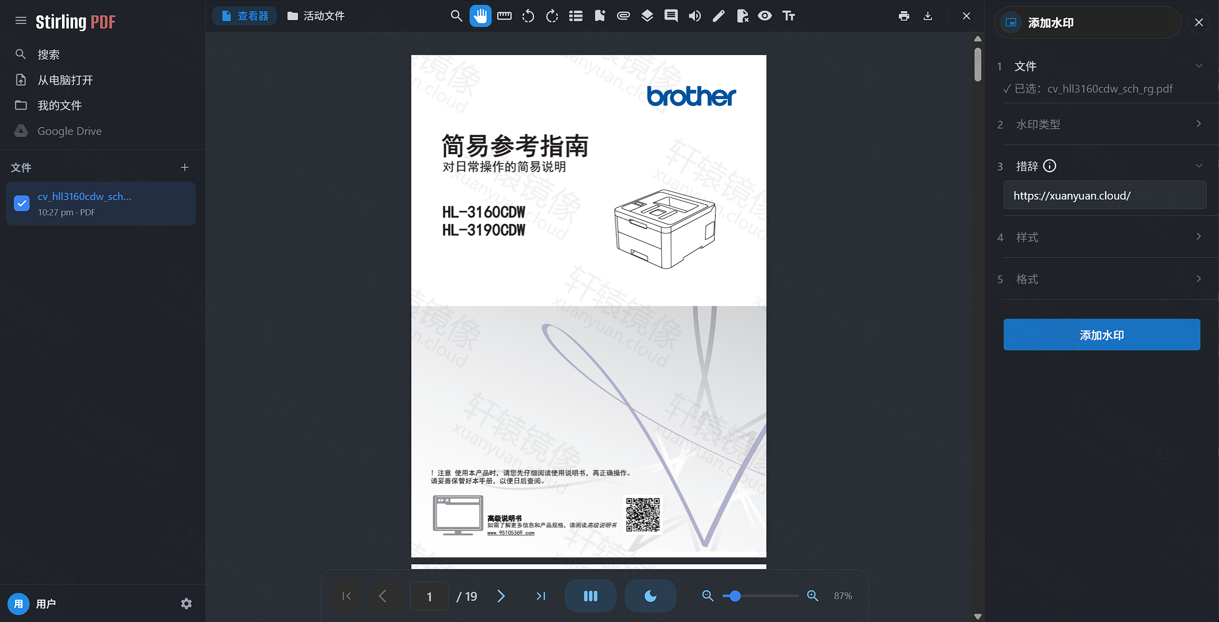Click the watermark text input field
The image size is (1219, 622).
point(1105,195)
